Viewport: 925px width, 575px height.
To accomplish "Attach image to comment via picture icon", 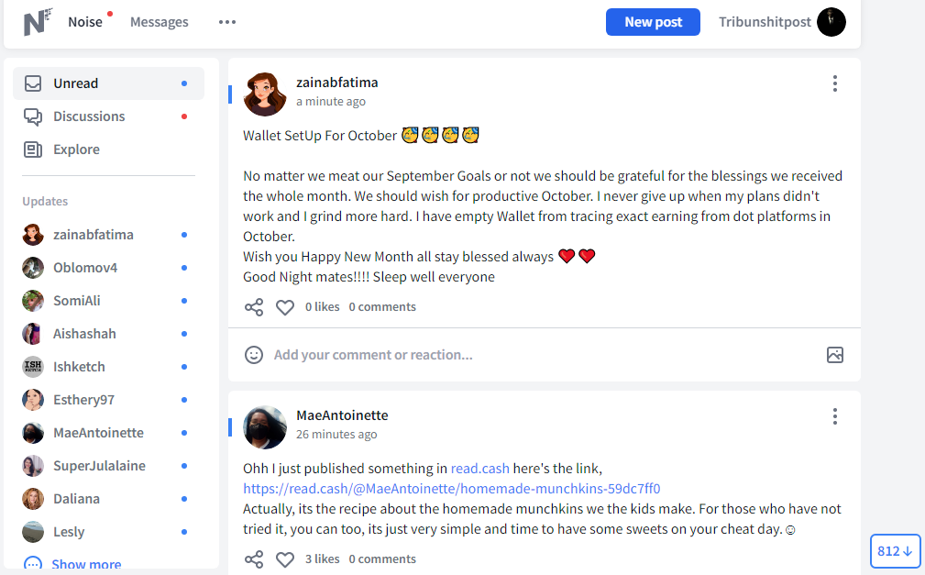I will (x=835, y=355).
